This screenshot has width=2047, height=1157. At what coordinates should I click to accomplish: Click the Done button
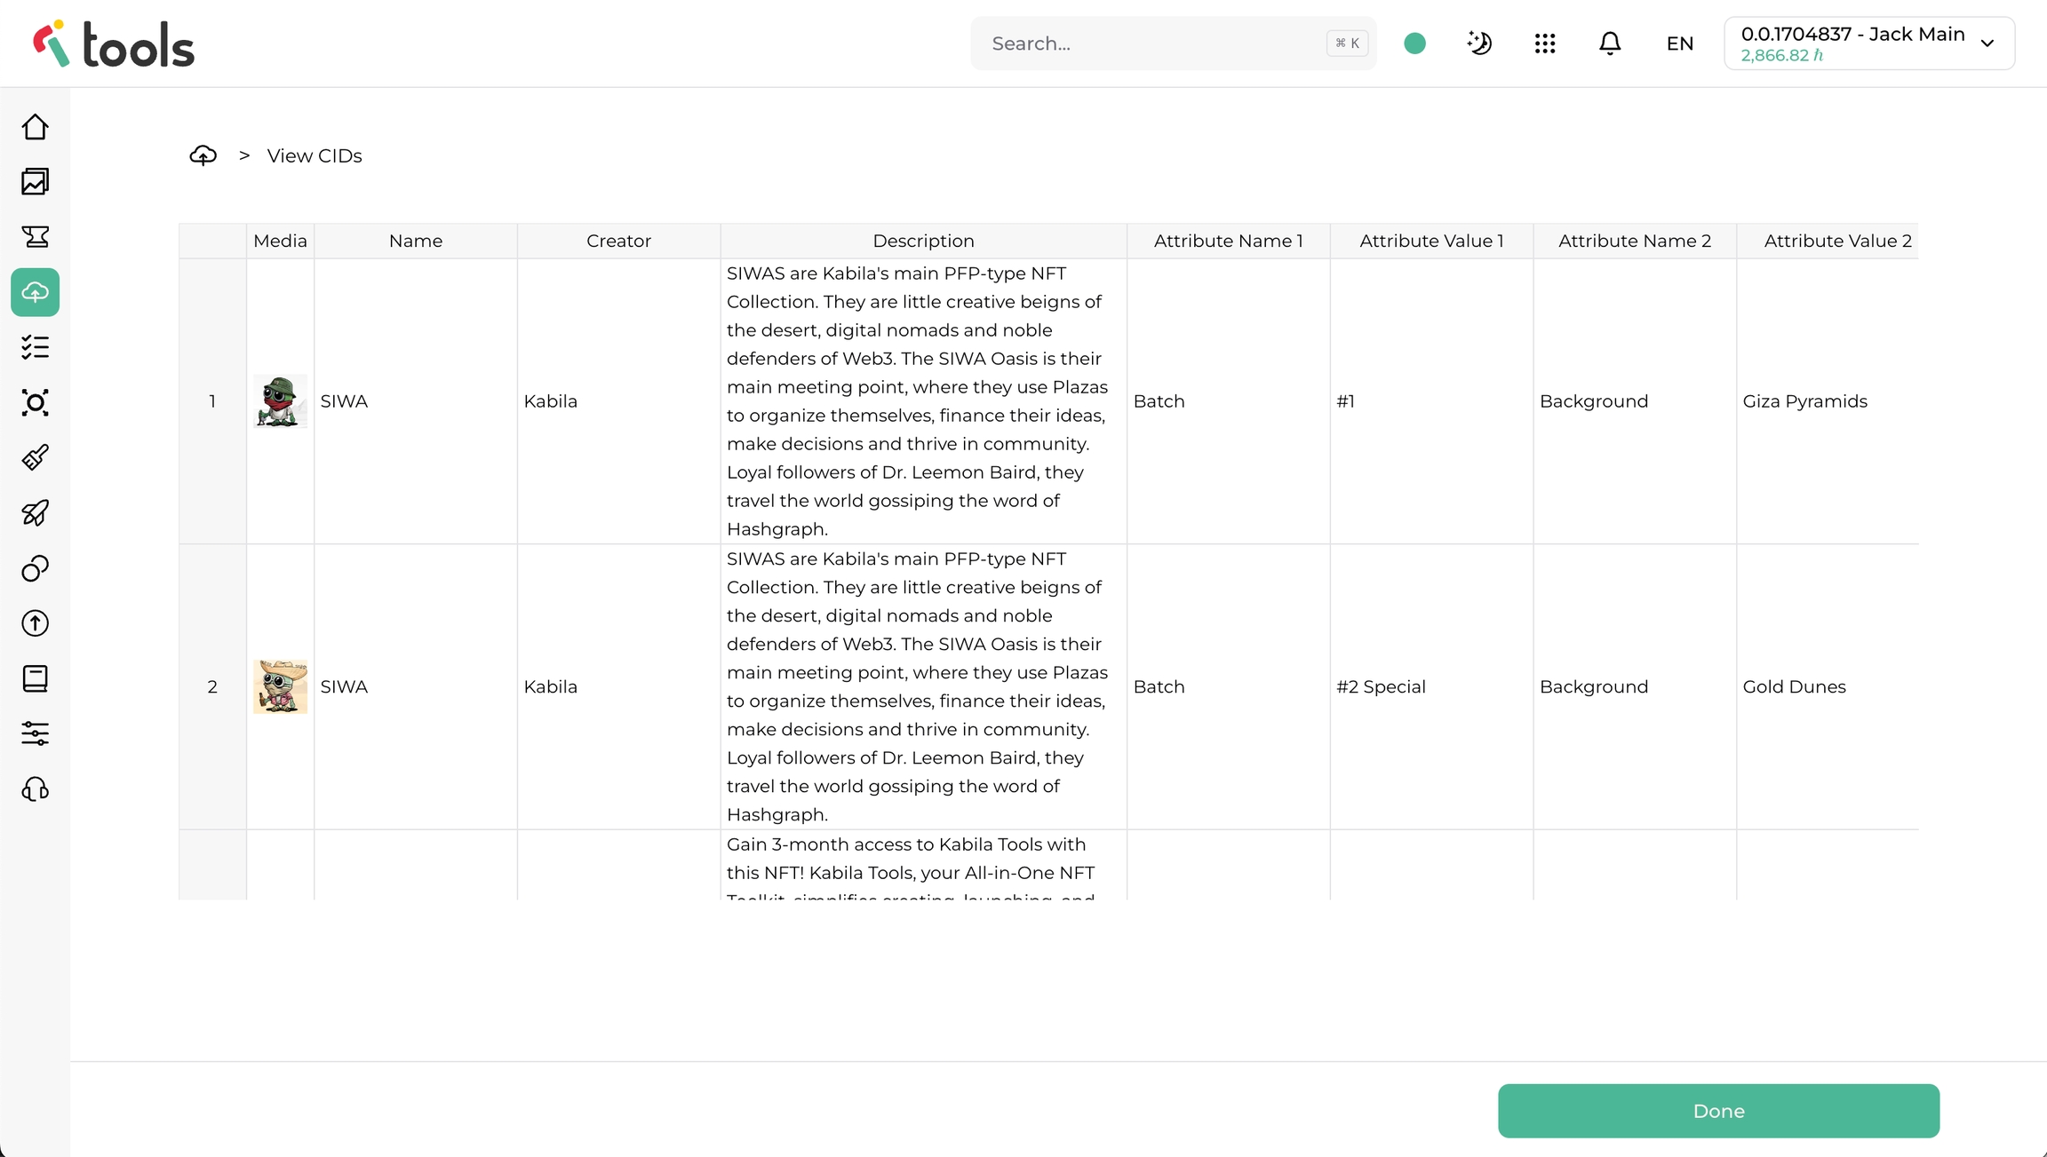(x=1718, y=1111)
